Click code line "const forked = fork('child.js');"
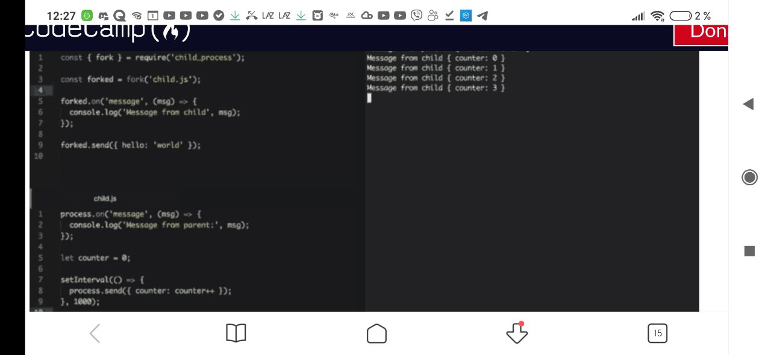 coord(131,79)
